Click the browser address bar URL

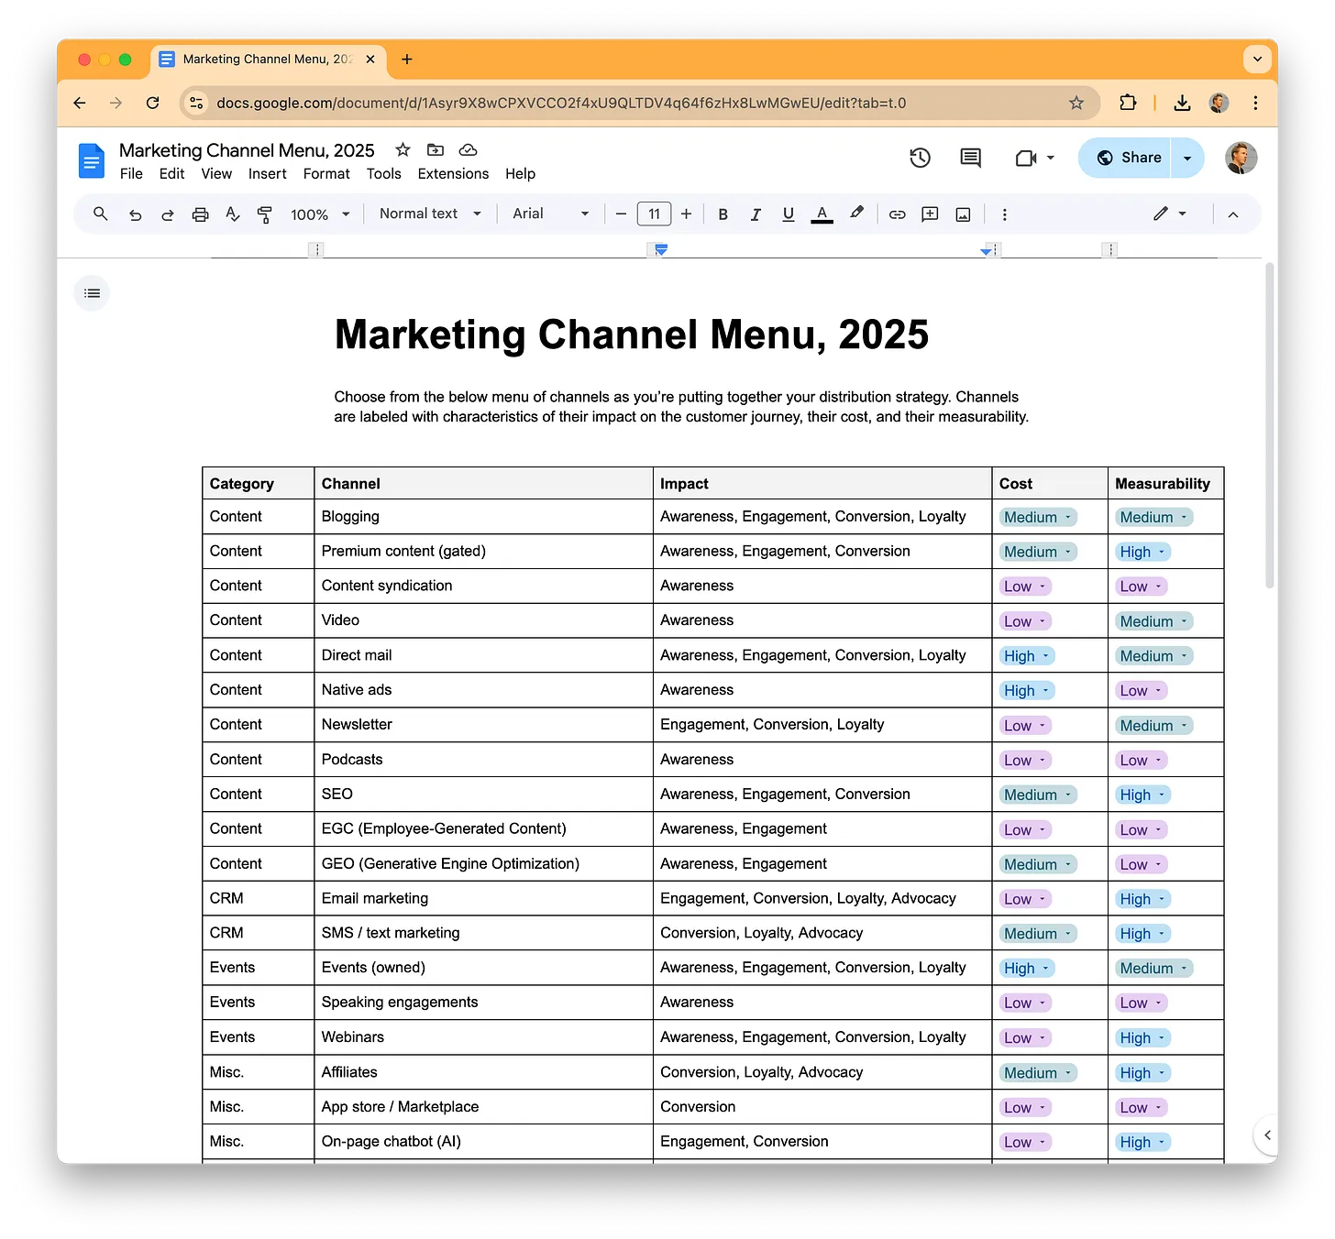(561, 103)
